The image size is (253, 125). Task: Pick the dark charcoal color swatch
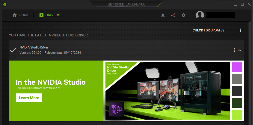click(237, 91)
